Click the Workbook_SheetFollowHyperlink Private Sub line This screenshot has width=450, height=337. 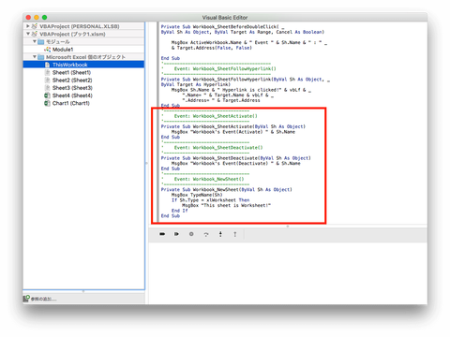(x=246, y=80)
